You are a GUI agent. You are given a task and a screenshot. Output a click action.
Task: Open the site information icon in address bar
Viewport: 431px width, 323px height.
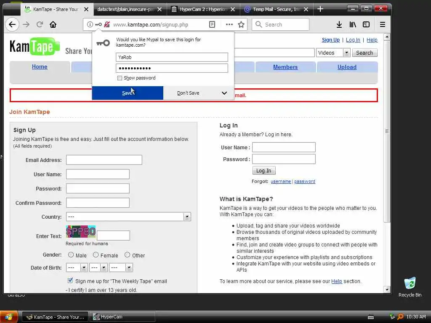tap(90, 24)
